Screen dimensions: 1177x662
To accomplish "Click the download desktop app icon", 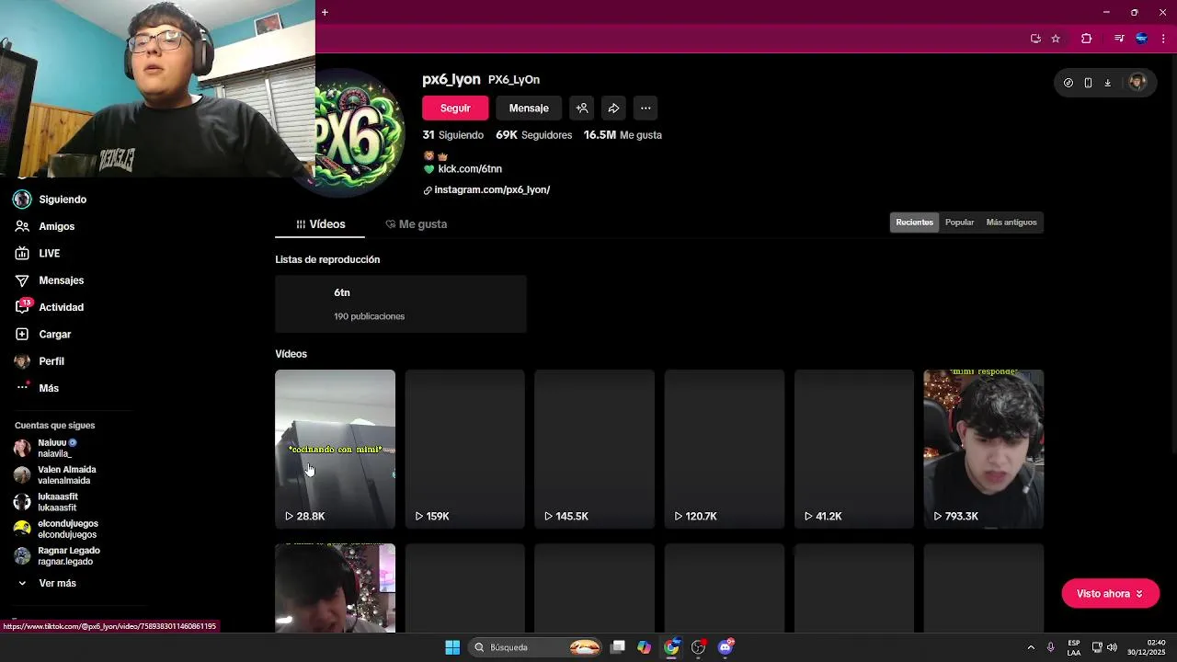I will pos(1107,83).
